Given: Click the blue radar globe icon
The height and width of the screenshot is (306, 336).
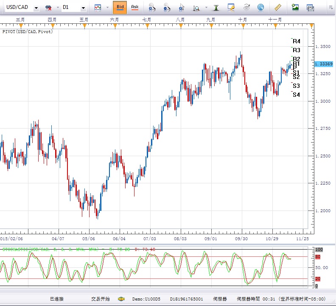Looking at the screenshot, I should pos(260,7).
